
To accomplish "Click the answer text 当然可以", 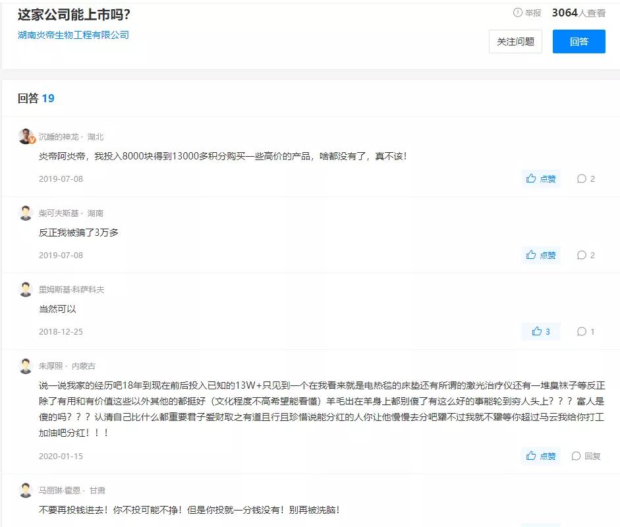I will [x=57, y=309].
